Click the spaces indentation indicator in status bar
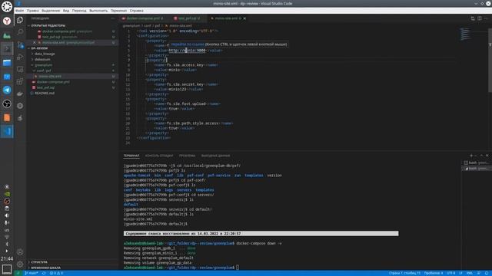 (434, 273)
